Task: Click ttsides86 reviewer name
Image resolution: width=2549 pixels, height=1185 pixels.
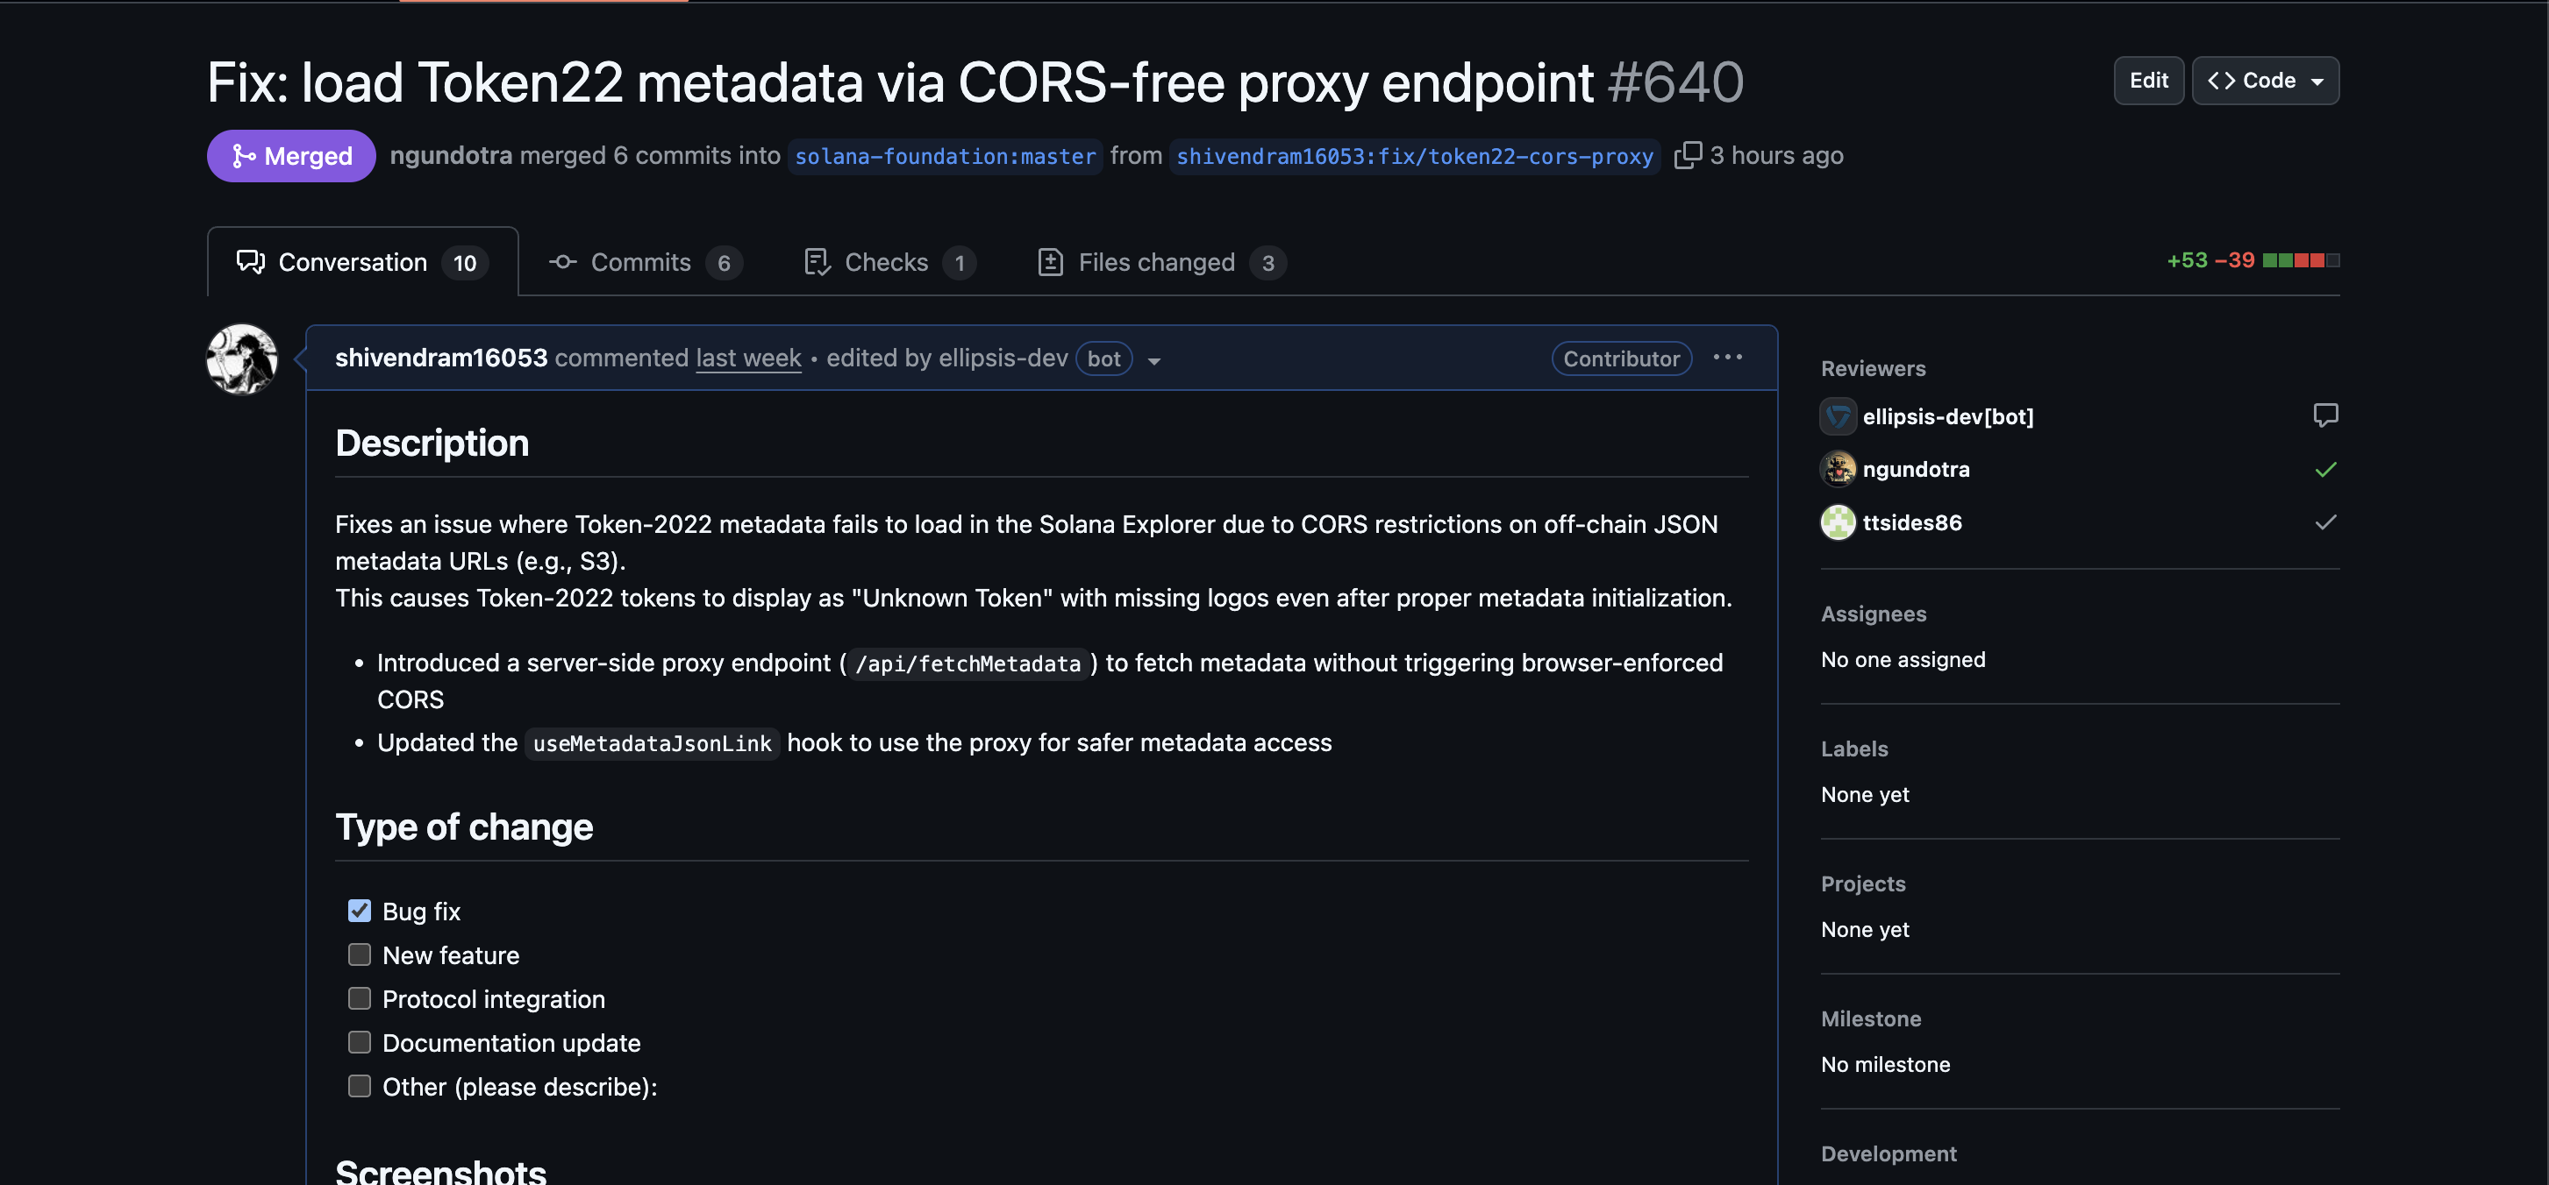Action: [x=1912, y=522]
